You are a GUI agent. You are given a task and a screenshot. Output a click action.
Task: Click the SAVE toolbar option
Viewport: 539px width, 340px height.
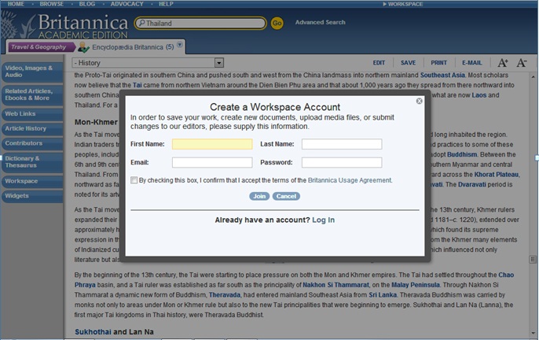(x=408, y=63)
